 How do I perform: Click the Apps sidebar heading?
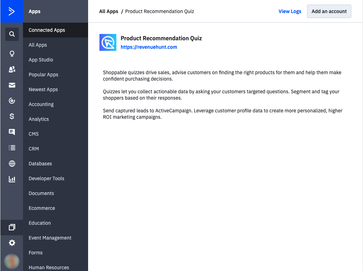point(34,11)
